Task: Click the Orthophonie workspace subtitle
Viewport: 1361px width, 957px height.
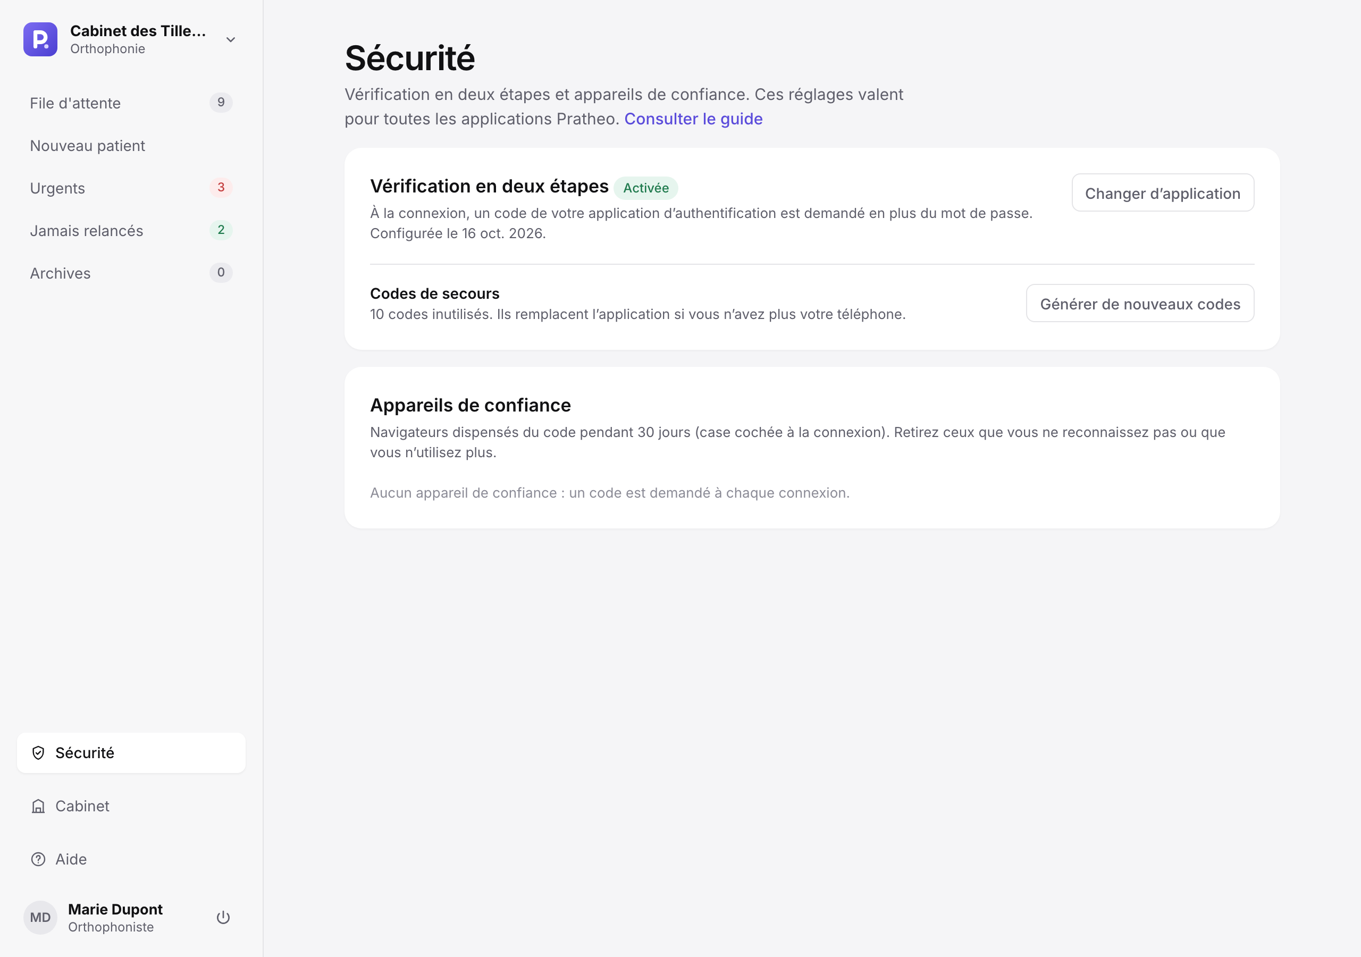Action: (x=107, y=48)
